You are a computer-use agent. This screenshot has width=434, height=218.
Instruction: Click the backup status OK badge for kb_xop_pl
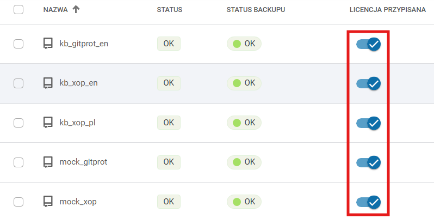pyautogui.click(x=244, y=123)
